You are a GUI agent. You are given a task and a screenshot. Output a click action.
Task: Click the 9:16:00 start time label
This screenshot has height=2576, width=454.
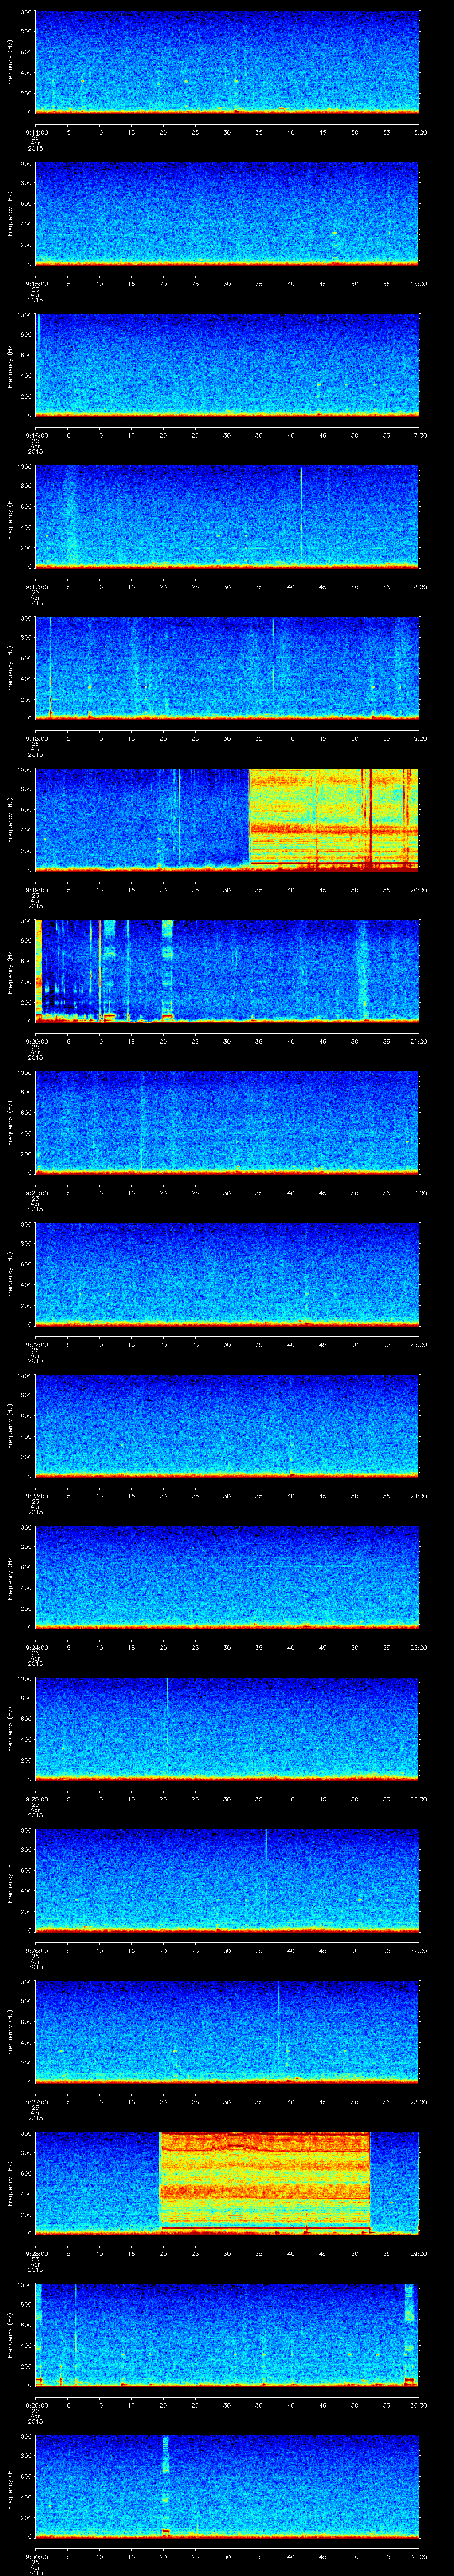point(36,435)
